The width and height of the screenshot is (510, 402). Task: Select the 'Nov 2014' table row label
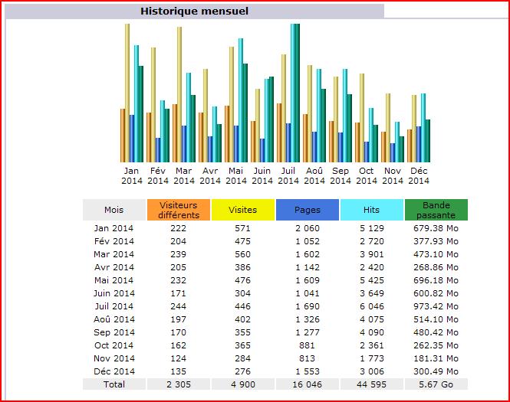point(114,358)
